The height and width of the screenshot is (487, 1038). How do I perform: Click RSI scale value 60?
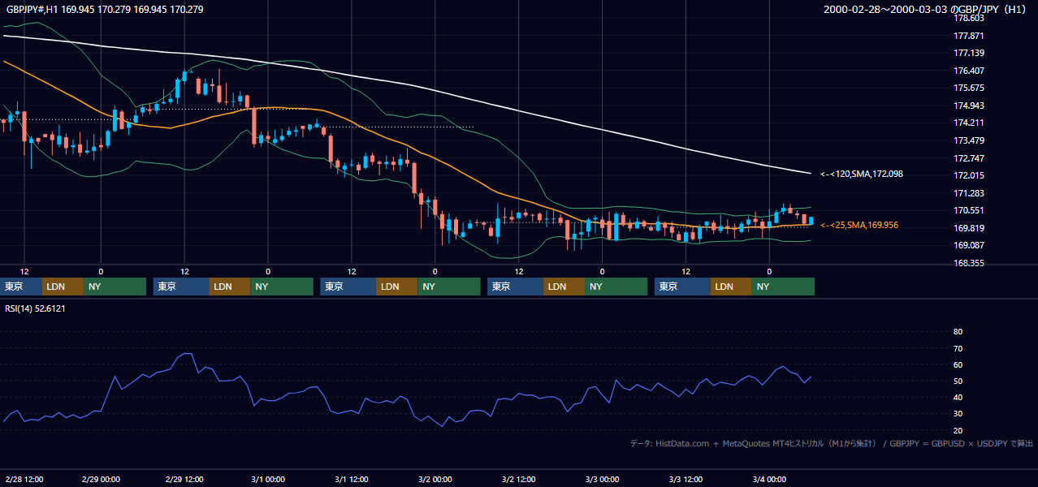click(x=958, y=364)
